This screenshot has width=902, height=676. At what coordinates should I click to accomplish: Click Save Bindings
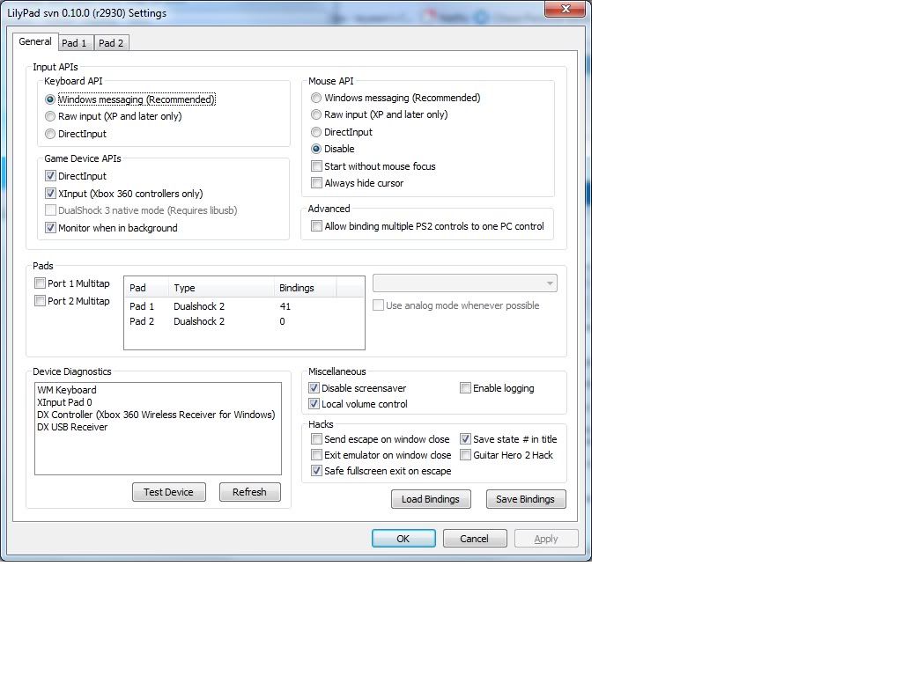525,499
